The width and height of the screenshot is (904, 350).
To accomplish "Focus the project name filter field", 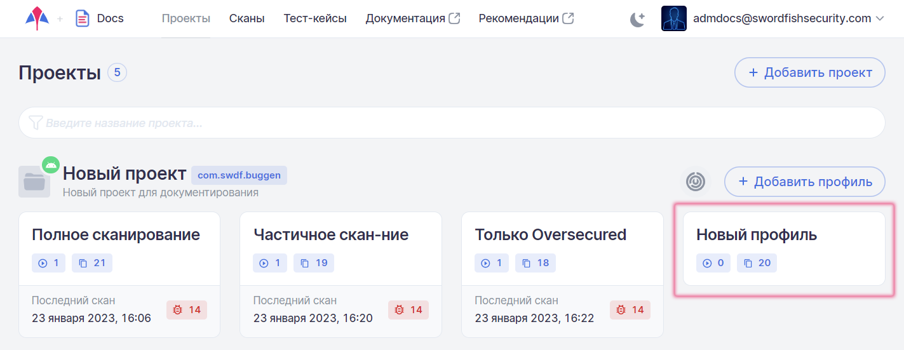I will tap(452, 123).
